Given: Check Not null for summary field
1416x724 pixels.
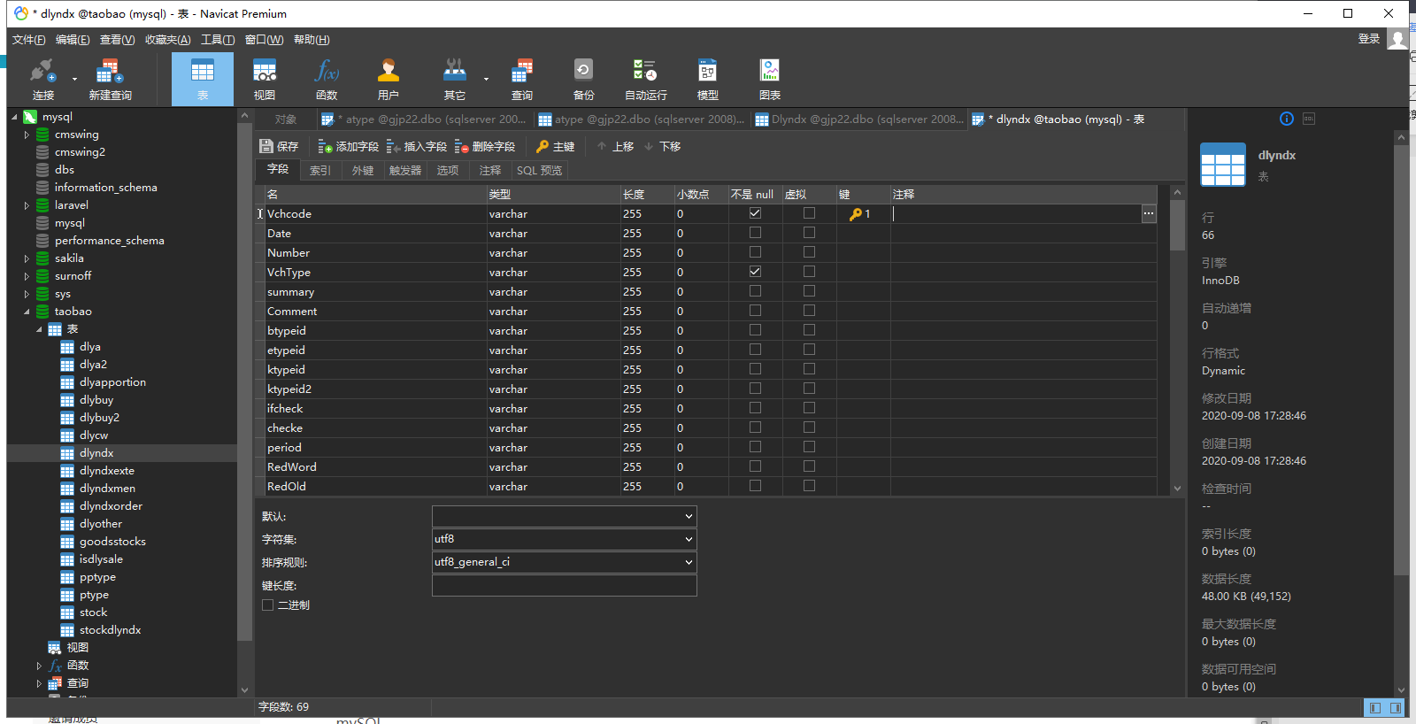Looking at the screenshot, I should point(755,291).
